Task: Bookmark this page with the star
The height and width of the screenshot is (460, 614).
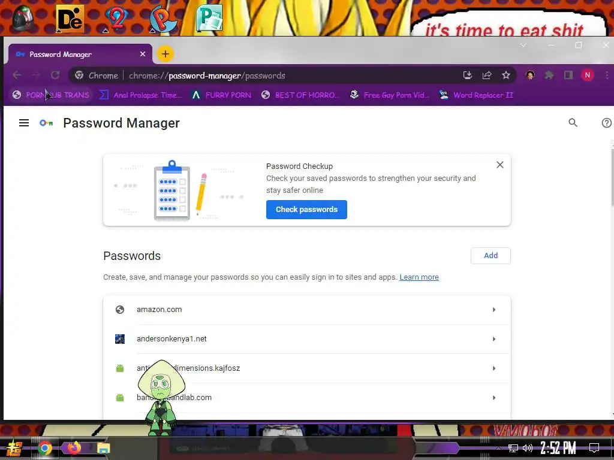Action: pyautogui.click(x=506, y=75)
